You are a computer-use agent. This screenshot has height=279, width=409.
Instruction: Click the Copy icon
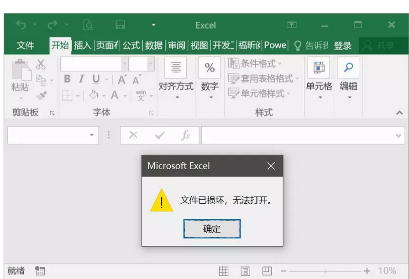click(x=41, y=80)
